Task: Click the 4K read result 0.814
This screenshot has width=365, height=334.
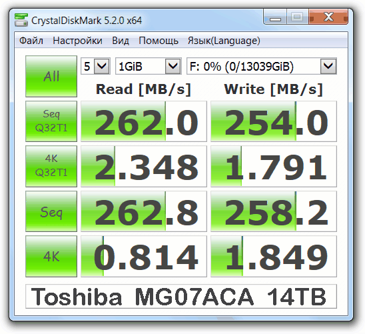Action: click(144, 256)
